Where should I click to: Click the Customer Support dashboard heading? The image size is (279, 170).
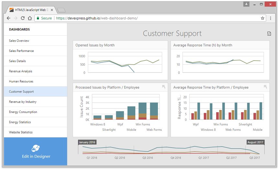click(172, 33)
